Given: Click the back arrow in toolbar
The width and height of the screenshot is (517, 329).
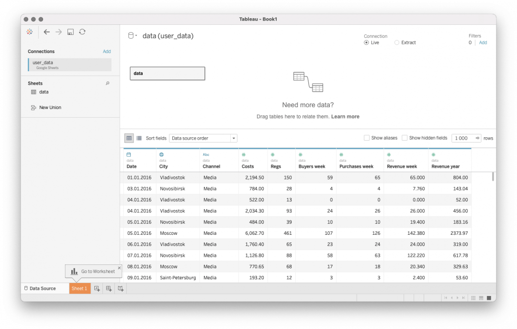Looking at the screenshot, I should 46,32.
